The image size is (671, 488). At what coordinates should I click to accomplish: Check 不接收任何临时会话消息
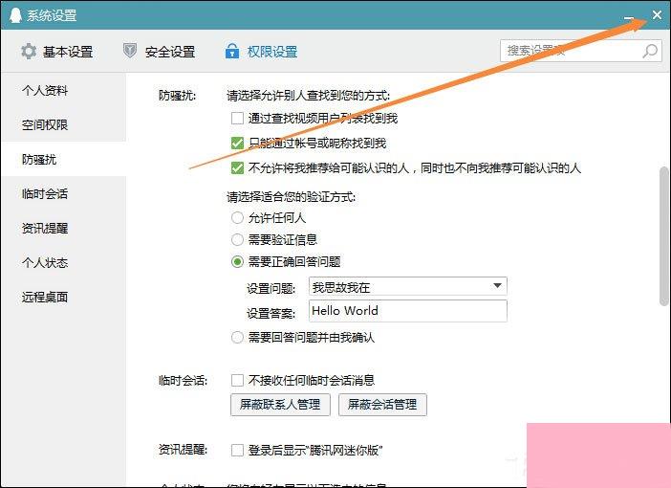tap(237, 380)
